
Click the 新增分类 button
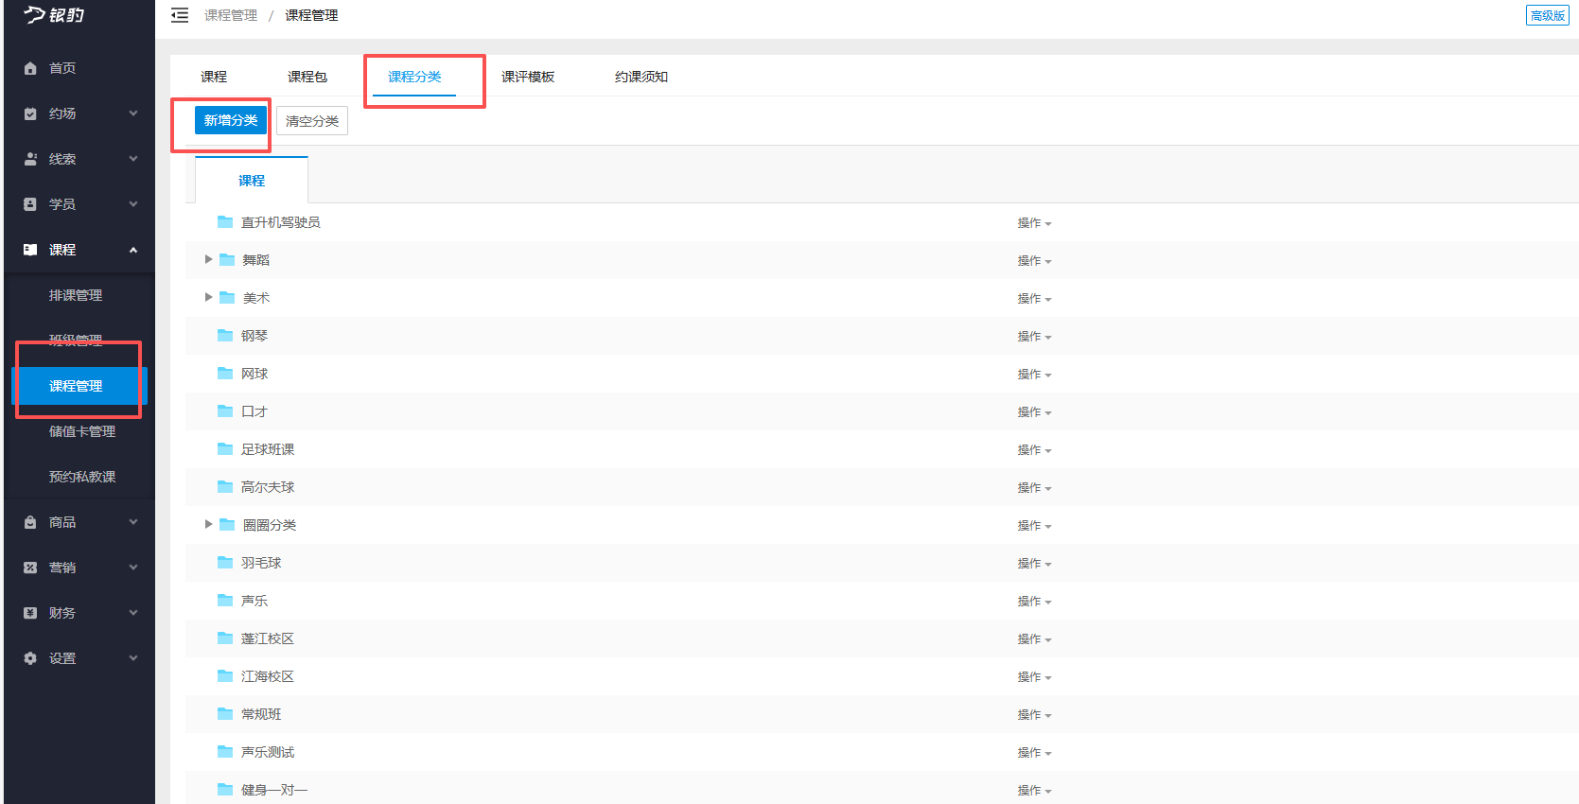point(231,120)
